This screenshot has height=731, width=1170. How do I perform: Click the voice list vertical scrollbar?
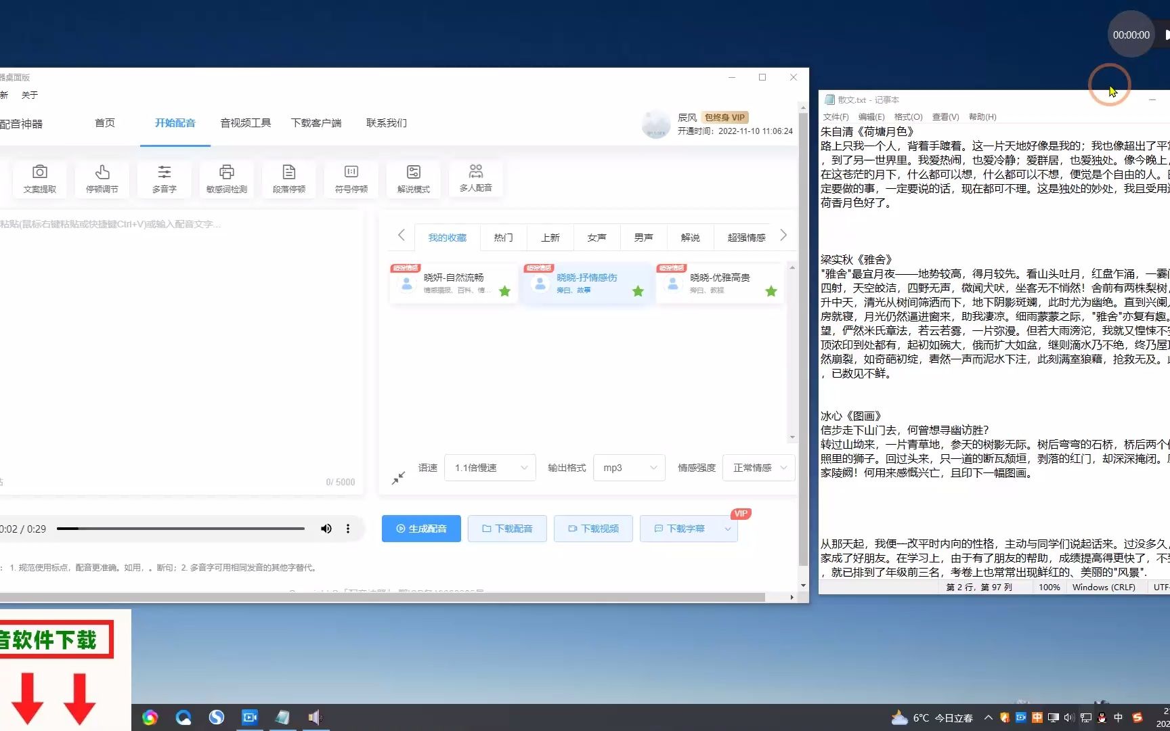792,352
